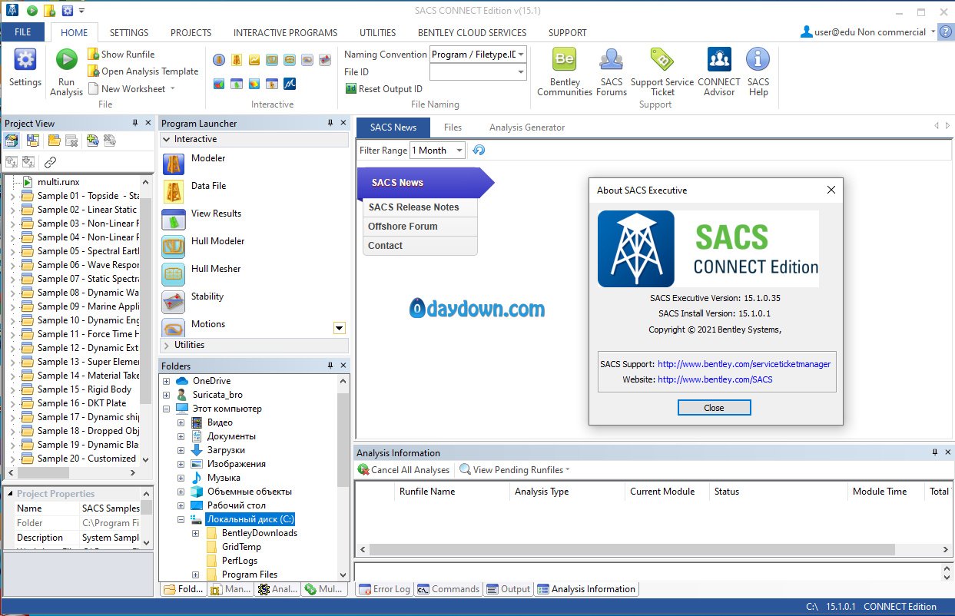Open the Analysis Generator tab
This screenshot has height=616, width=955.
point(527,128)
